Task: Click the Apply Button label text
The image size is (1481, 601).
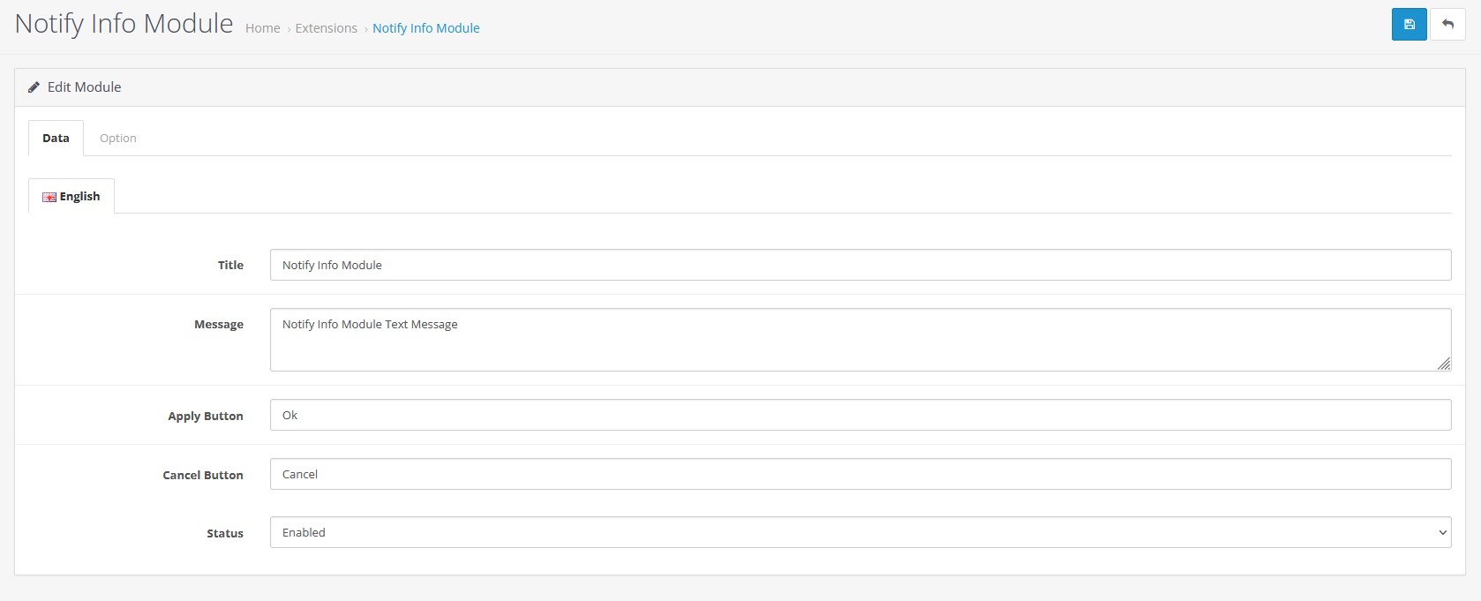Action: click(x=205, y=416)
